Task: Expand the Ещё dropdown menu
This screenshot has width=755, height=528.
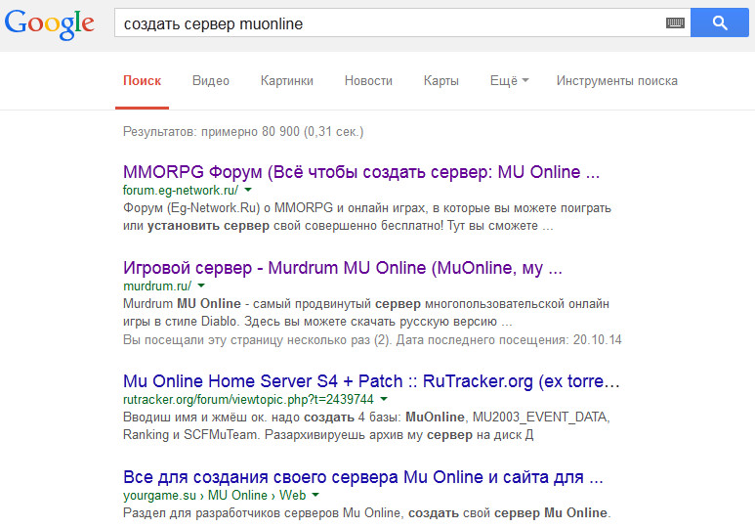Action: 510,80
